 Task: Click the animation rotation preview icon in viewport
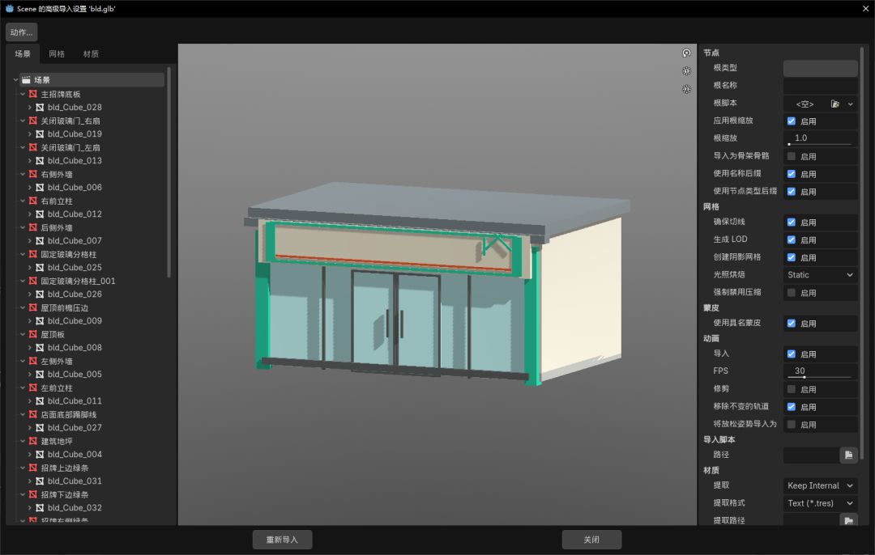coord(686,53)
